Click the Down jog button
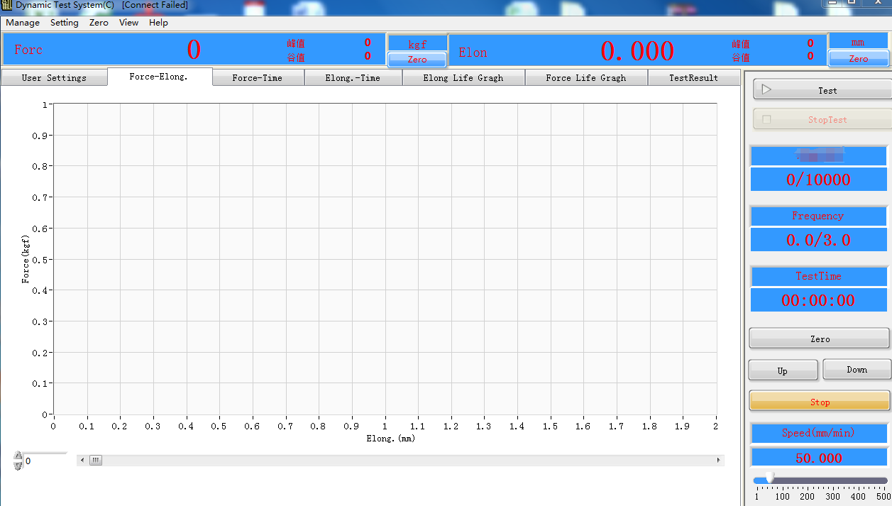Image resolution: width=892 pixels, height=506 pixels. pos(857,370)
